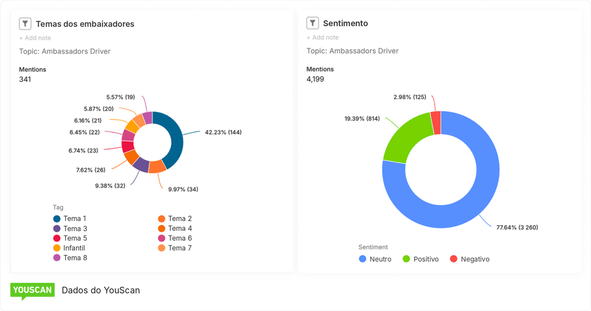The width and height of the screenshot is (591, 311).
Task: Open the Temas dos embaixadores widget title
Action: click(x=85, y=24)
